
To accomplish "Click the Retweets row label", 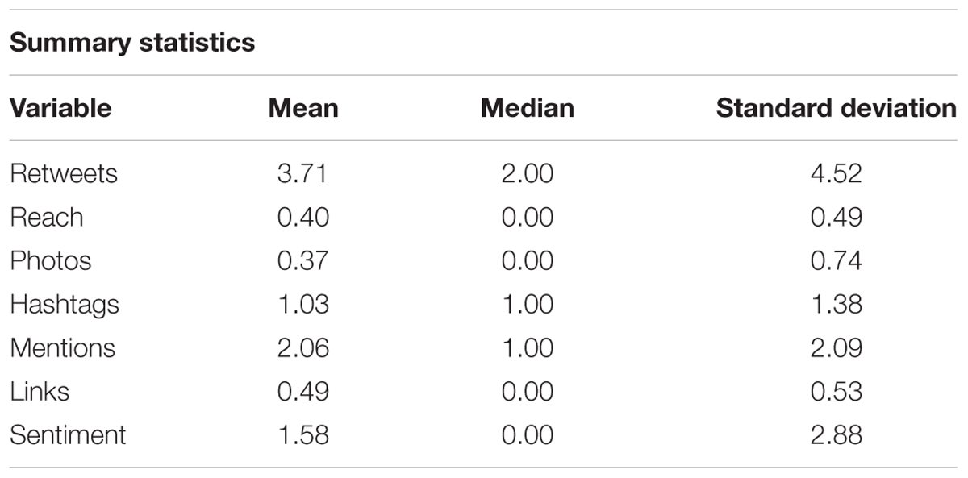I will (x=64, y=173).
